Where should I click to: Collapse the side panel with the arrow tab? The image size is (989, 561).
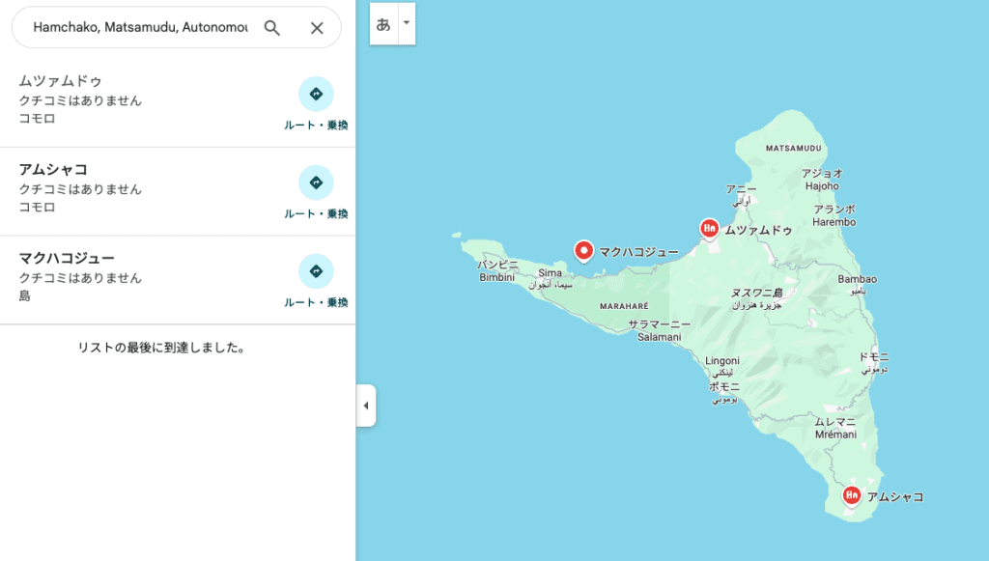(366, 406)
